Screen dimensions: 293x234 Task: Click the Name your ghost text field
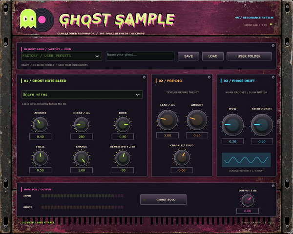coord(140,56)
